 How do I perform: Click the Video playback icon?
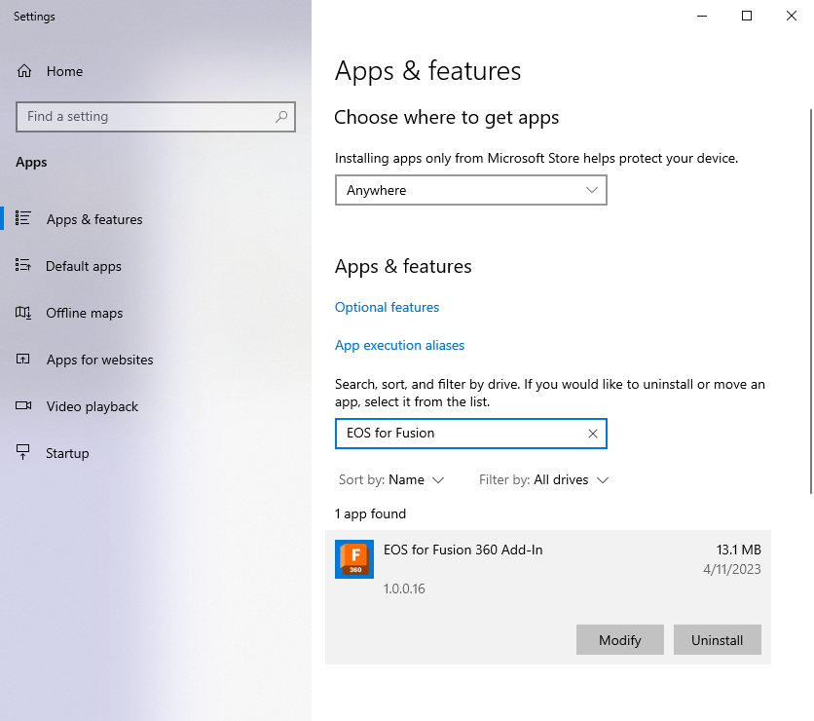(24, 406)
